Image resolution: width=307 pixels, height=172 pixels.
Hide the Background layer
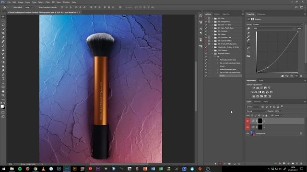coord(248,134)
